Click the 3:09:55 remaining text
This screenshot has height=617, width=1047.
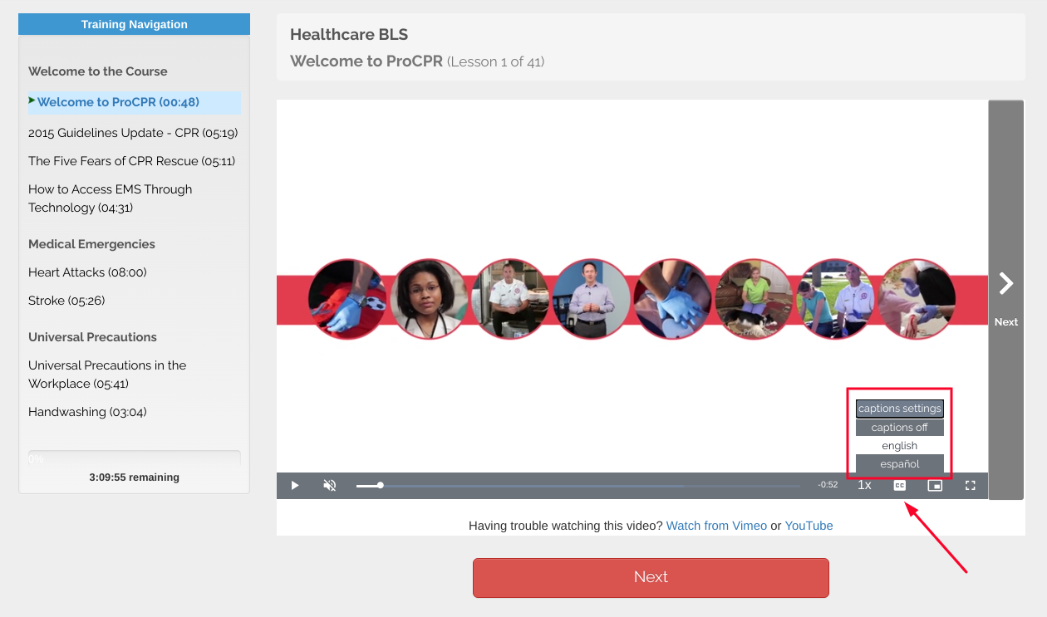(134, 477)
